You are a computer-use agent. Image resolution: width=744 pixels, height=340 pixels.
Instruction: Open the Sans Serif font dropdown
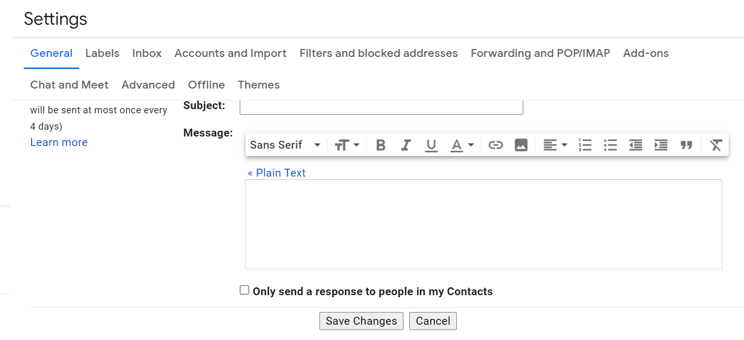(285, 145)
